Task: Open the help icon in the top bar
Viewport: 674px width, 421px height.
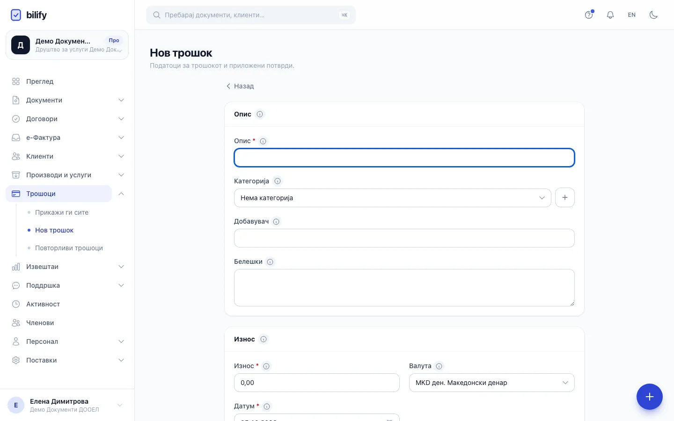Action: (x=589, y=15)
